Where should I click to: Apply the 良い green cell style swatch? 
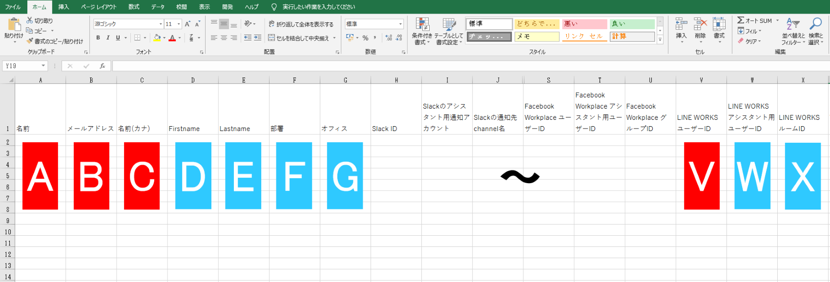tap(632, 24)
